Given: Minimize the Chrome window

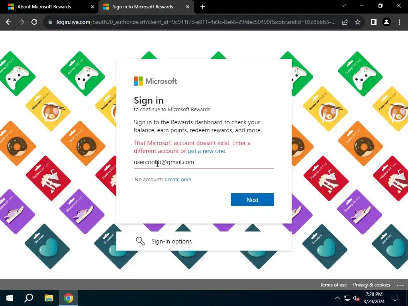Looking at the screenshot, I should (362, 6).
